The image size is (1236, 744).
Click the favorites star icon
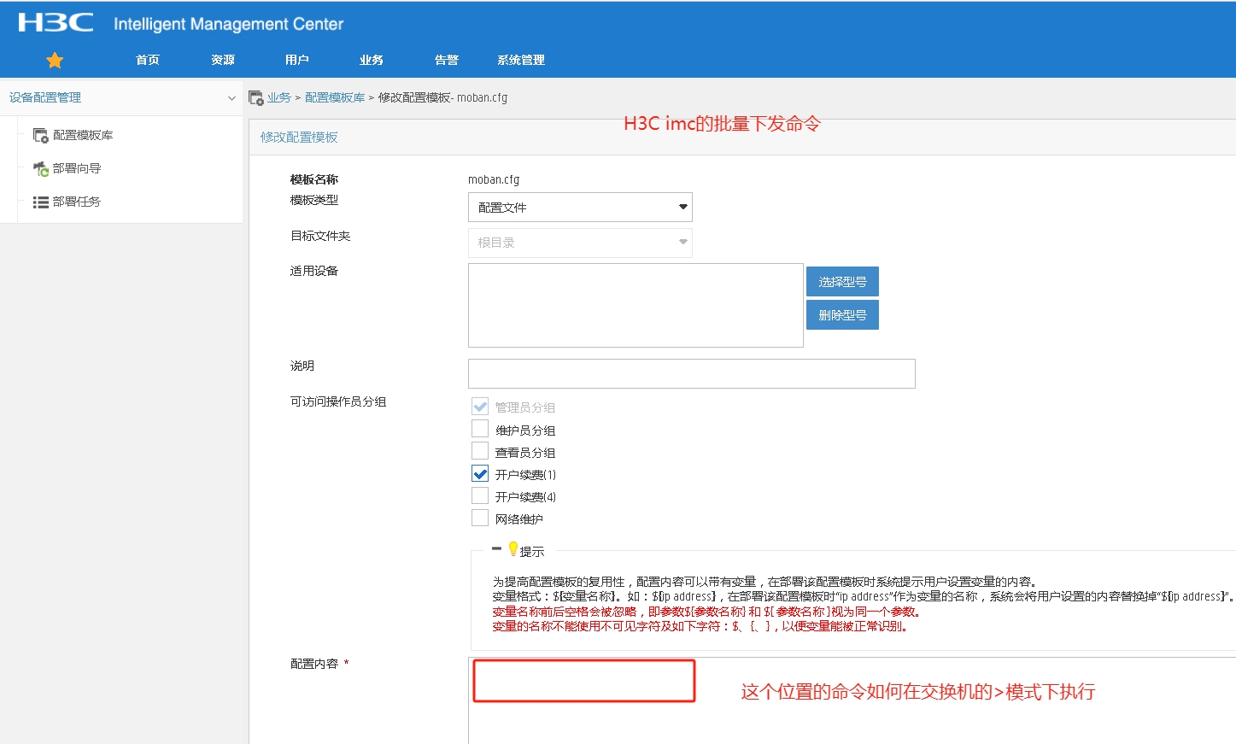55,60
